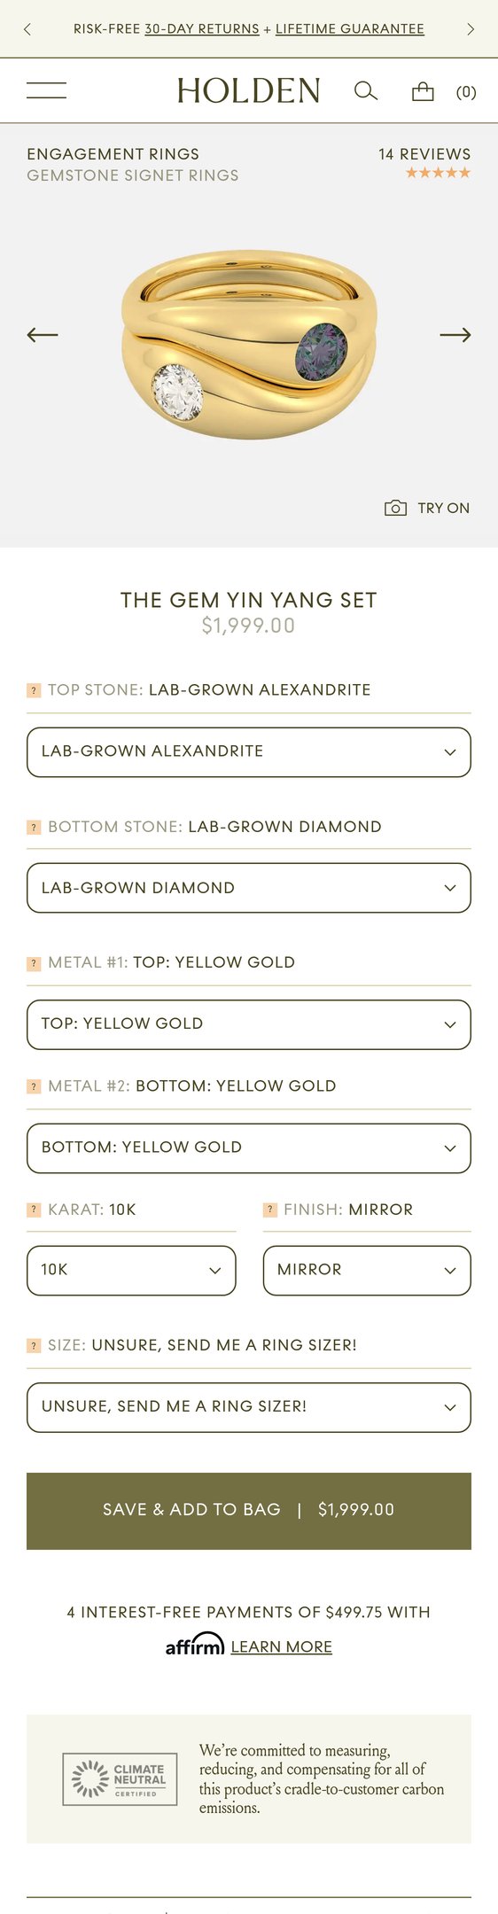Show the next ring image
Viewport: 498px width, 1914px height.
coord(455,335)
